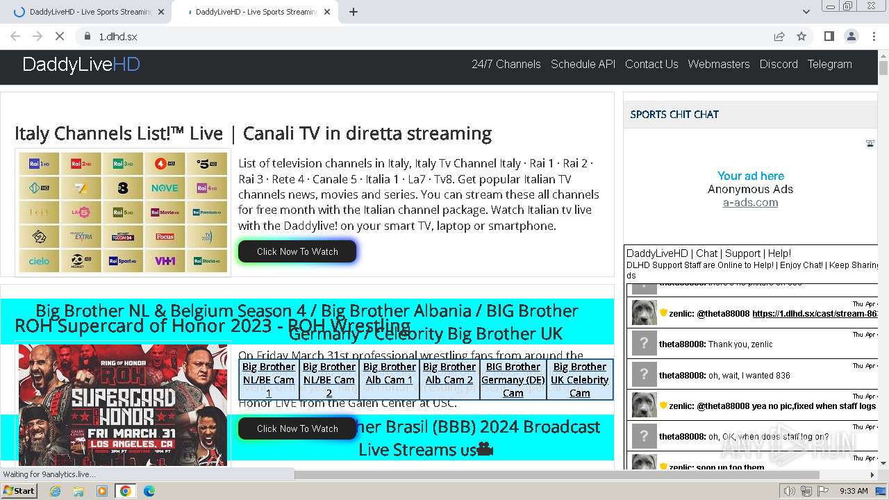Close the active DaddyLiveHD tab
Viewport: 889px width, 500px height.
327,12
